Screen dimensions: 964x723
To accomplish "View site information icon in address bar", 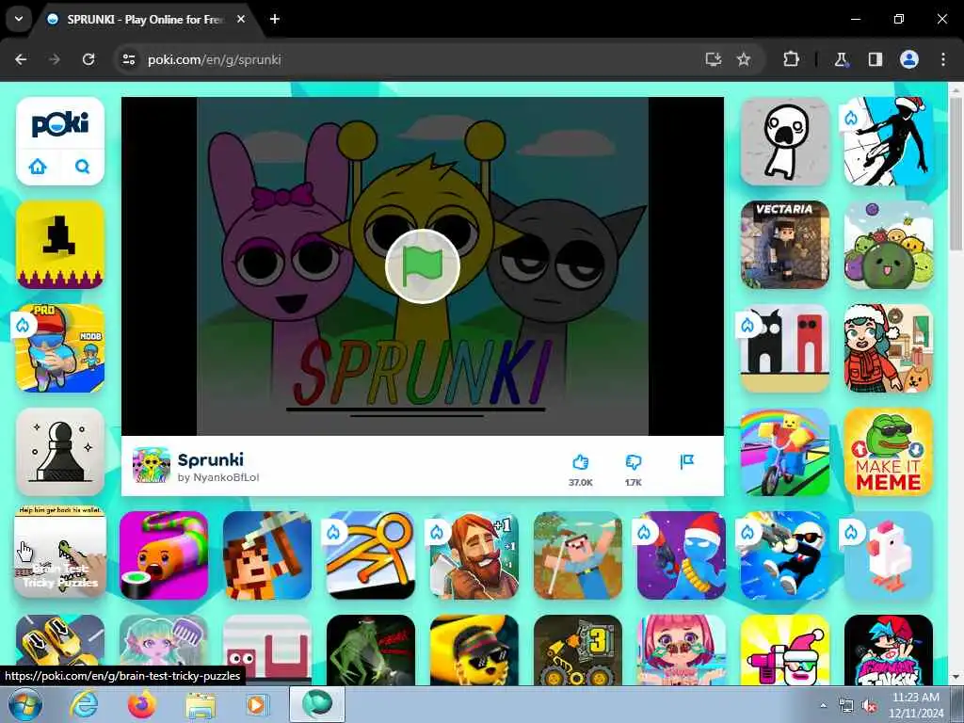I will [x=128, y=59].
